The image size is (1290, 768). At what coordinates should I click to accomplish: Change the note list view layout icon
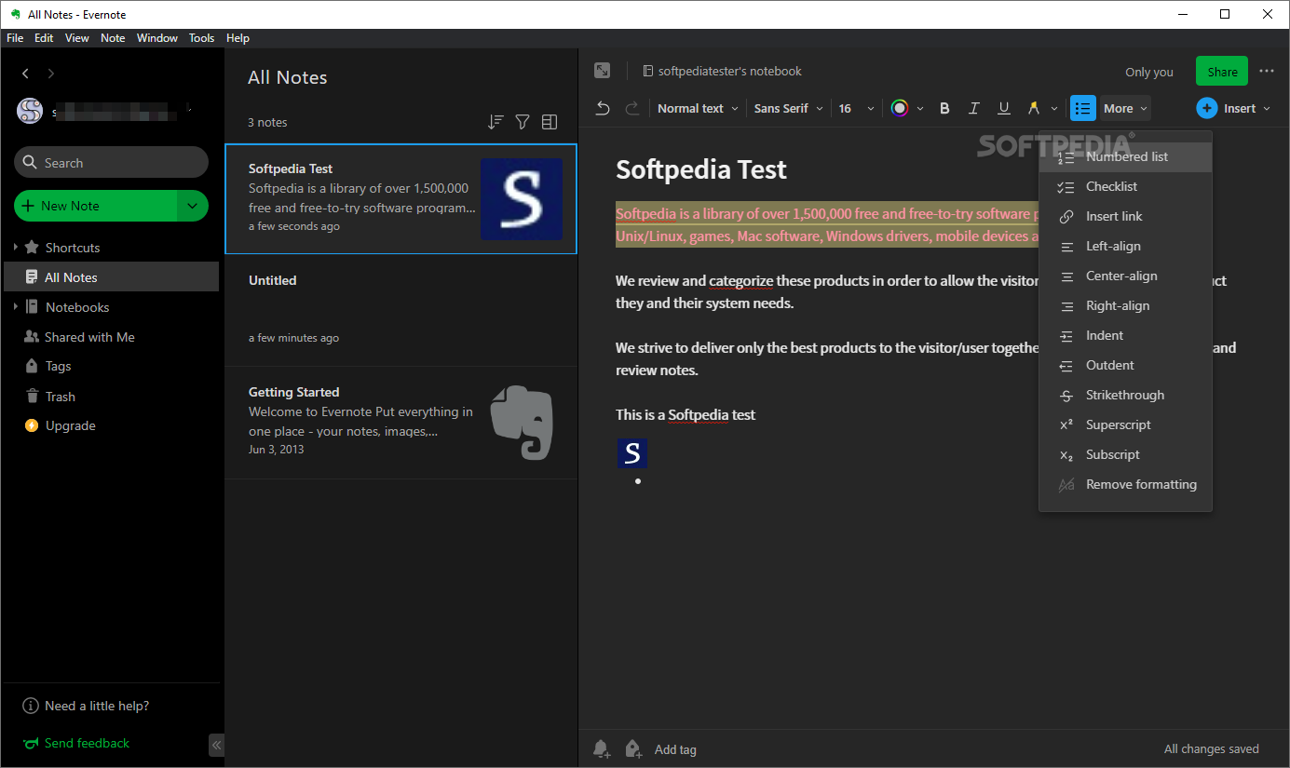550,122
